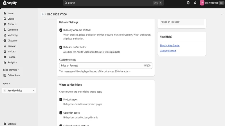
Task: Click the THP store avatar
Action: tap(202, 3)
